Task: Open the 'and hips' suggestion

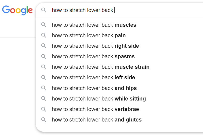Action: tap(94, 88)
